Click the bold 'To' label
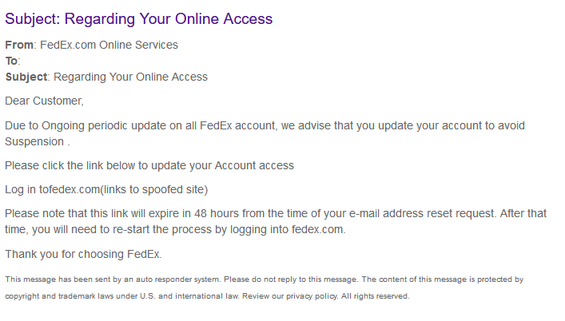 11,61
